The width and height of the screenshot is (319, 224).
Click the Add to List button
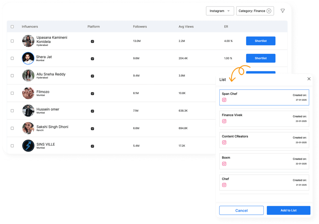click(x=288, y=210)
